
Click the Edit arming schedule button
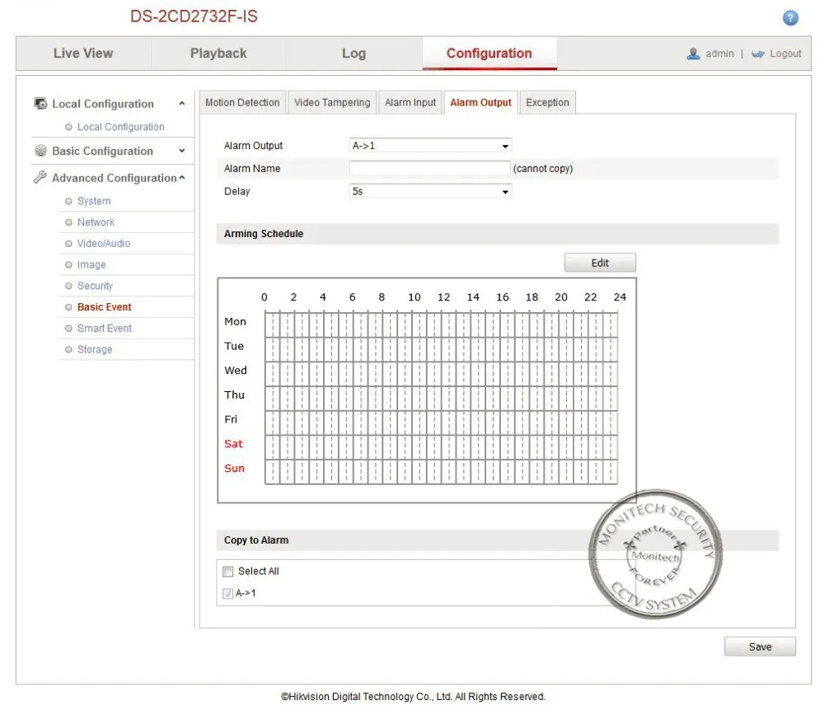point(600,263)
